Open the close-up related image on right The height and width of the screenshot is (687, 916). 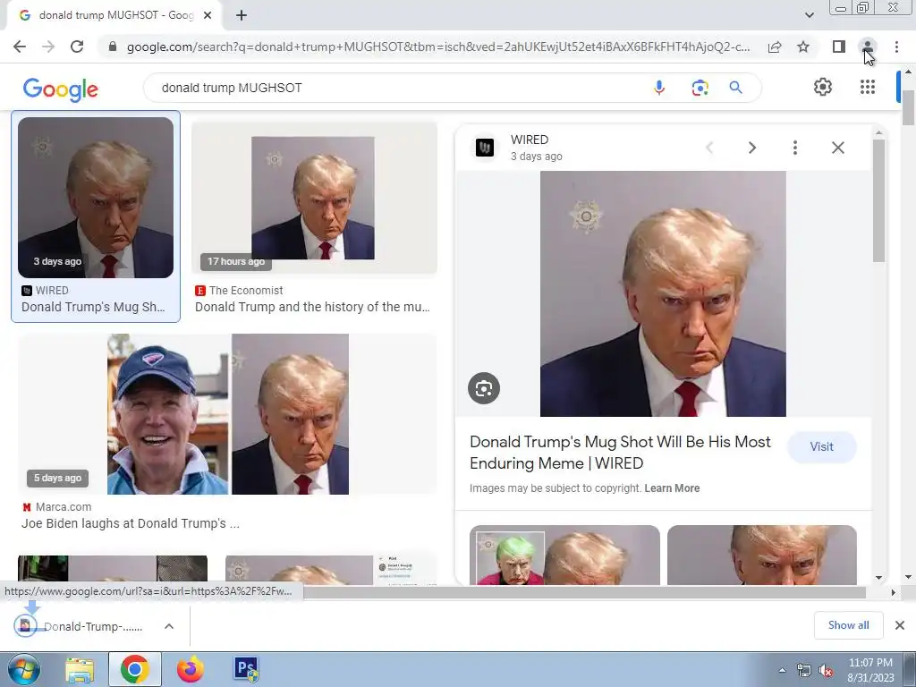click(x=762, y=555)
